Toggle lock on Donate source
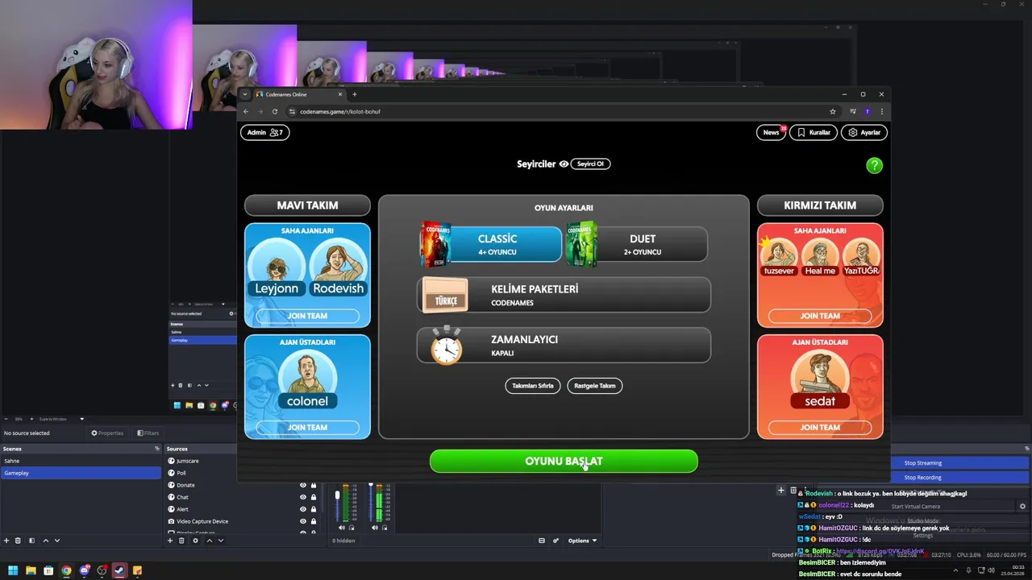 [x=314, y=485]
